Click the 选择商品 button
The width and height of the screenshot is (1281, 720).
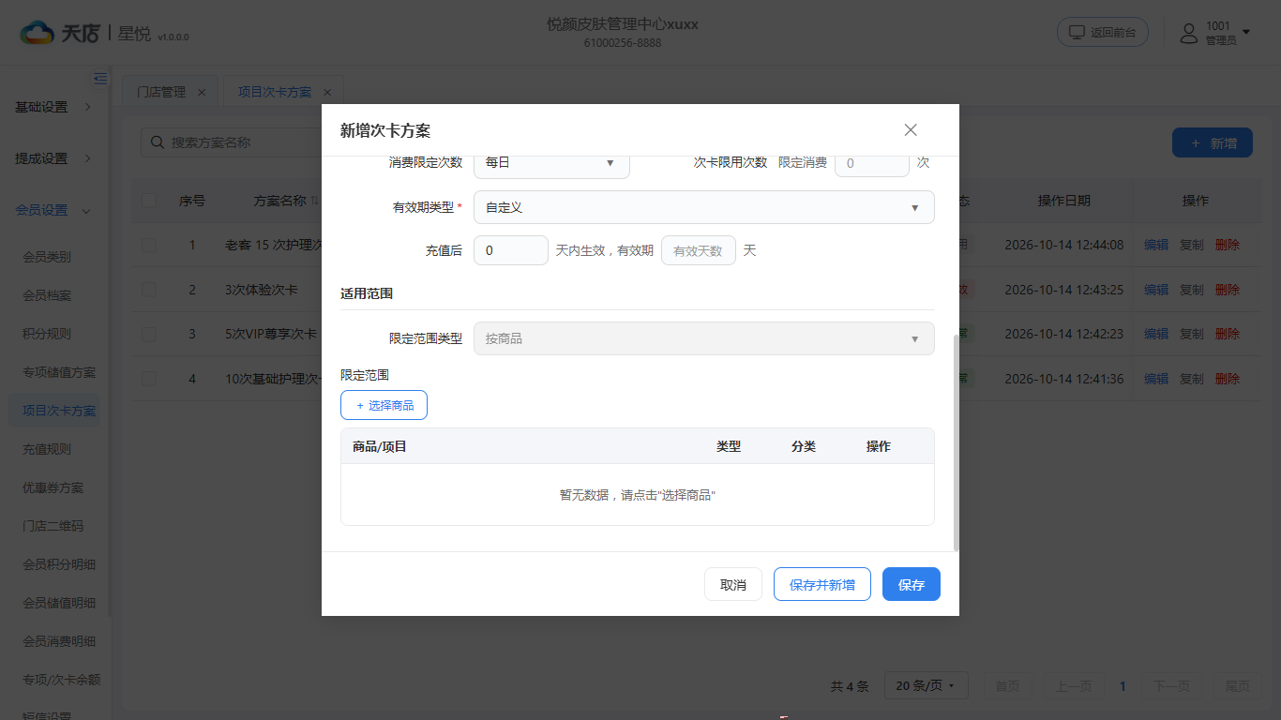click(x=384, y=405)
